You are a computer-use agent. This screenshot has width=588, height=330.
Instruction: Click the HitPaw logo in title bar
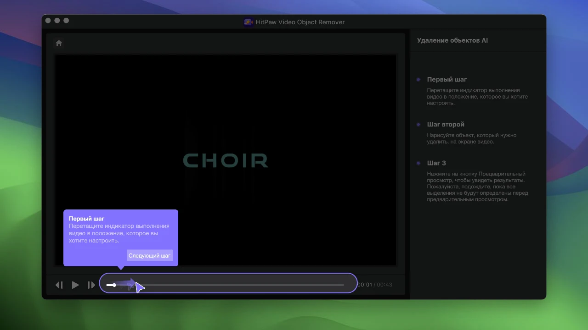click(x=248, y=22)
